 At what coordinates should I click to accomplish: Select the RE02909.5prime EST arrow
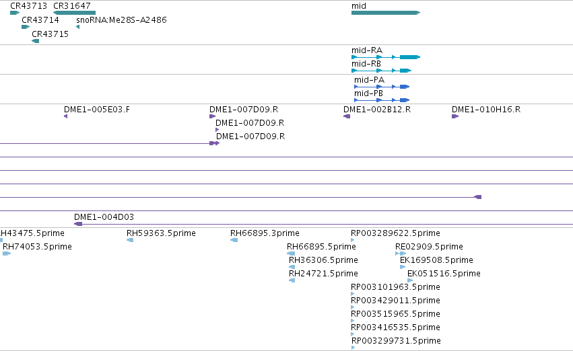point(401,253)
